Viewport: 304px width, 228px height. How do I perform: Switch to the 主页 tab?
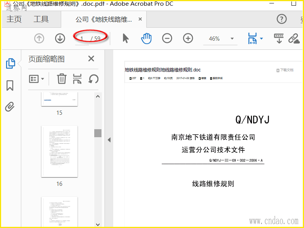click(14, 19)
